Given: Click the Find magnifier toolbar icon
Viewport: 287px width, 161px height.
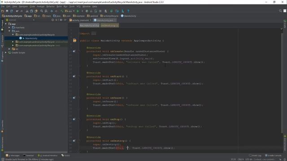Looking at the screenshot, I should [42, 11].
